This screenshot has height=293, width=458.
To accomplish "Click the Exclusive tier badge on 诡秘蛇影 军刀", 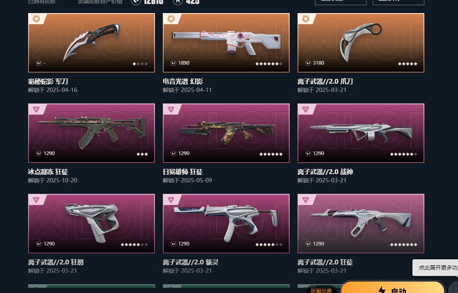I will [36, 19].
